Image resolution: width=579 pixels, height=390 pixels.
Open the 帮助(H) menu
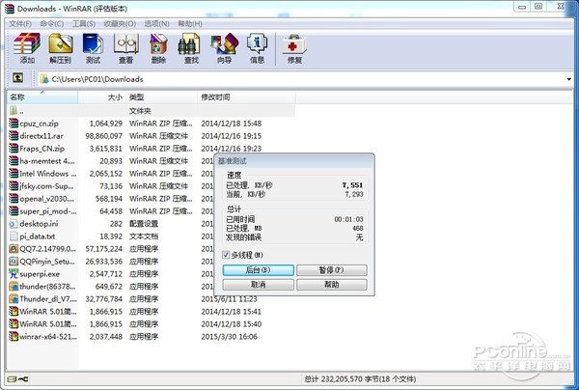tap(190, 23)
